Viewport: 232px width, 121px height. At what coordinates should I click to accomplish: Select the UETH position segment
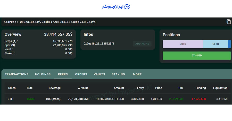click(x=216, y=44)
